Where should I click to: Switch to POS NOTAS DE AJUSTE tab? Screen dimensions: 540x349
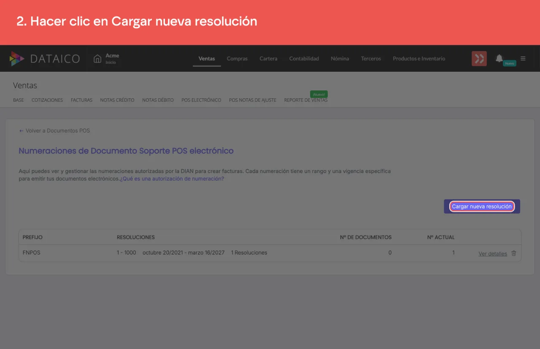click(x=253, y=100)
